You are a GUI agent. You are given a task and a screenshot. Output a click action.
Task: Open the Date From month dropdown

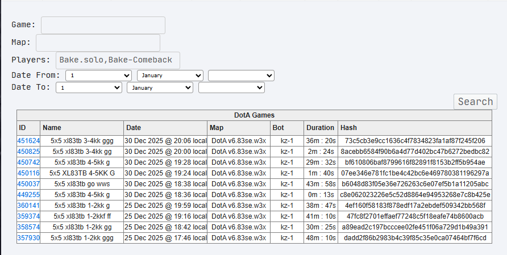(170, 76)
